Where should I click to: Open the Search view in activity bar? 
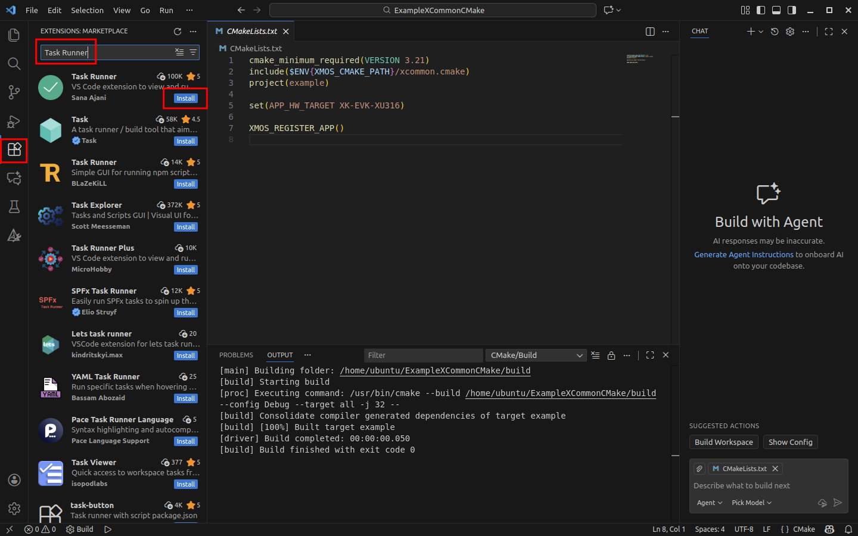coord(14,64)
